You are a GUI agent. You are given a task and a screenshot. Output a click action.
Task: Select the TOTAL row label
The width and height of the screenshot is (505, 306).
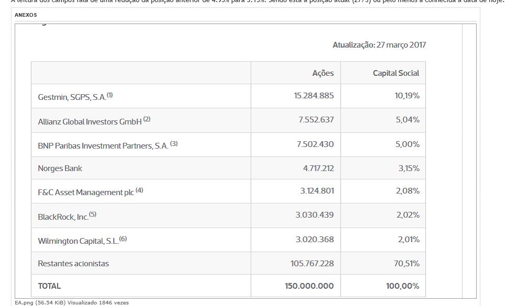tap(49, 286)
